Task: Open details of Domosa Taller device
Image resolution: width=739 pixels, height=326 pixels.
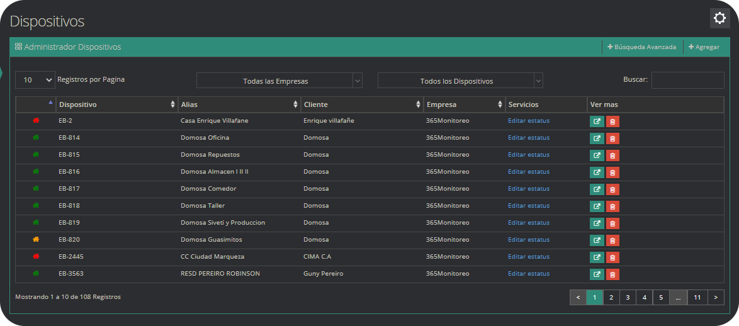Action: (597, 206)
